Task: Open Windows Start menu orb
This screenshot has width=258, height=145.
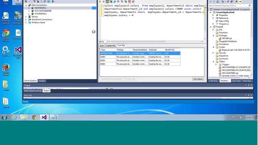Action: click(4, 117)
